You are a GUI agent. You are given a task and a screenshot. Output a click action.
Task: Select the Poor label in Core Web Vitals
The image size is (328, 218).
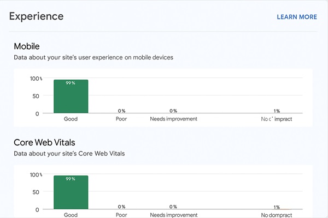121,215
